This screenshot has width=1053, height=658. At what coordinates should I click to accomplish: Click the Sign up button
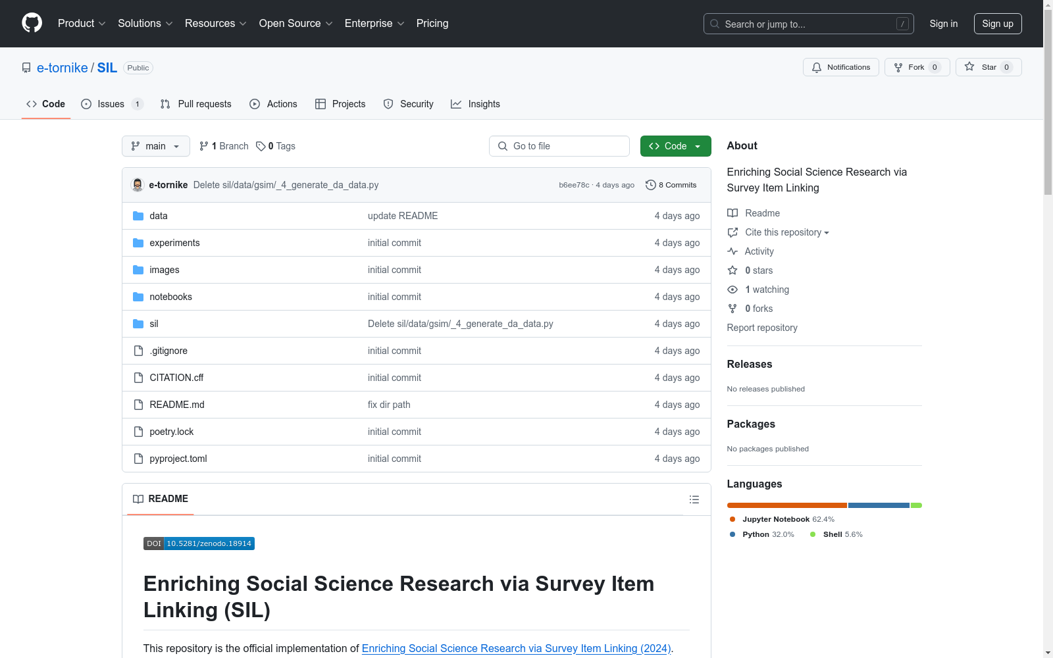click(998, 24)
